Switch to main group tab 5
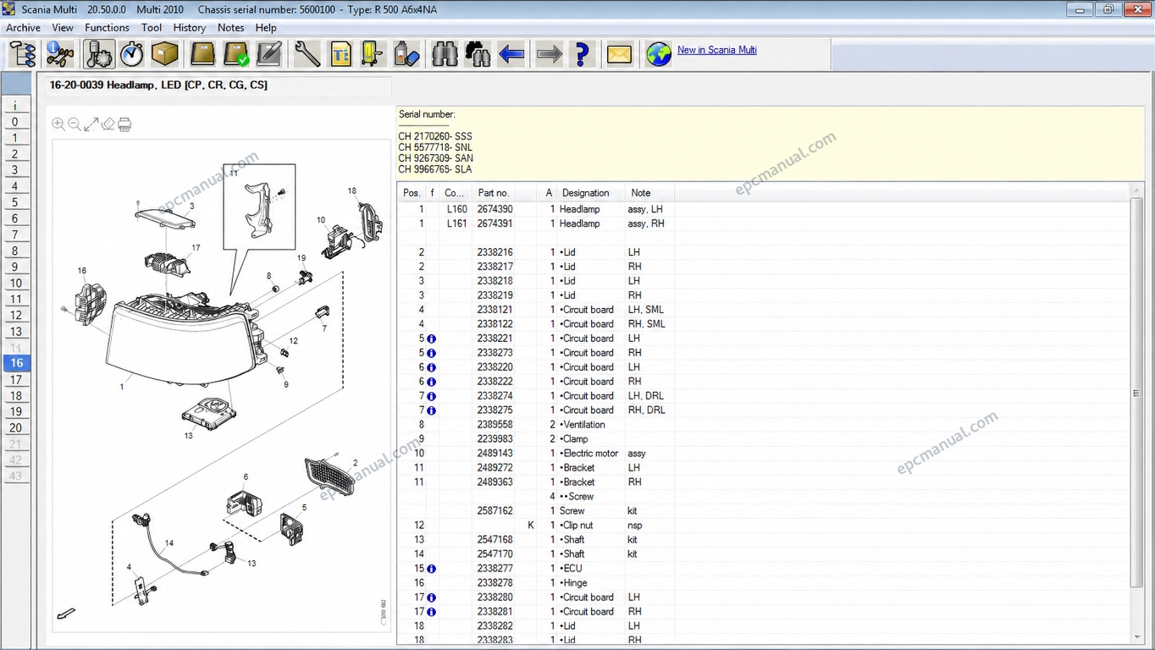This screenshot has height=650, width=1155. tap(16, 202)
